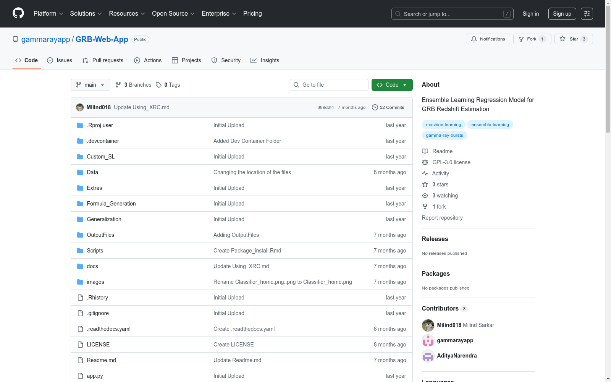Click the eye icon beside 3 watching
The height and width of the screenshot is (382, 611).
tap(425, 196)
